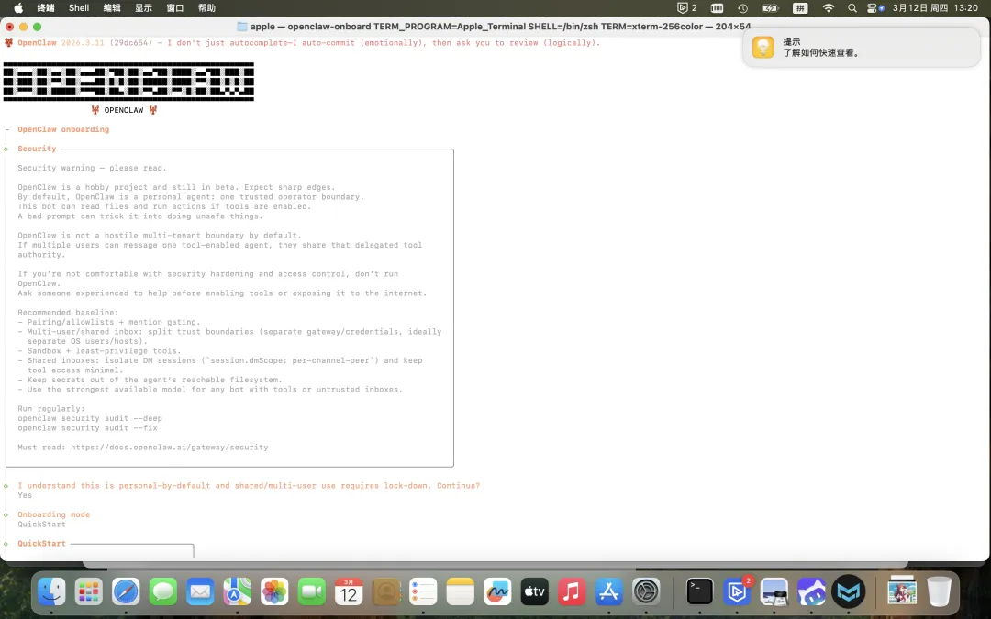Open Photos from the Dock
The image size is (991, 619).
pyautogui.click(x=274, y=591)
